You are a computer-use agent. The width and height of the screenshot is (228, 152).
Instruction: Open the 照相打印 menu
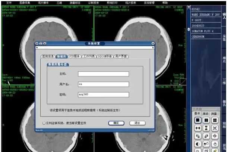pyautogui.click(x=112, y=3)
